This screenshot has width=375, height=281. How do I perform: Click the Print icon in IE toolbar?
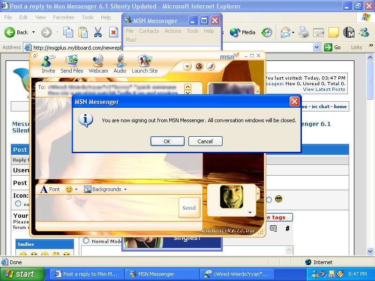point(303,32)
